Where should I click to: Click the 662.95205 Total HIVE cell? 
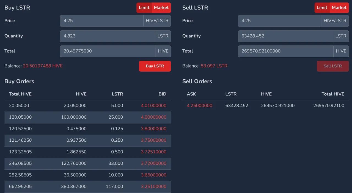(x=20, y=186)
